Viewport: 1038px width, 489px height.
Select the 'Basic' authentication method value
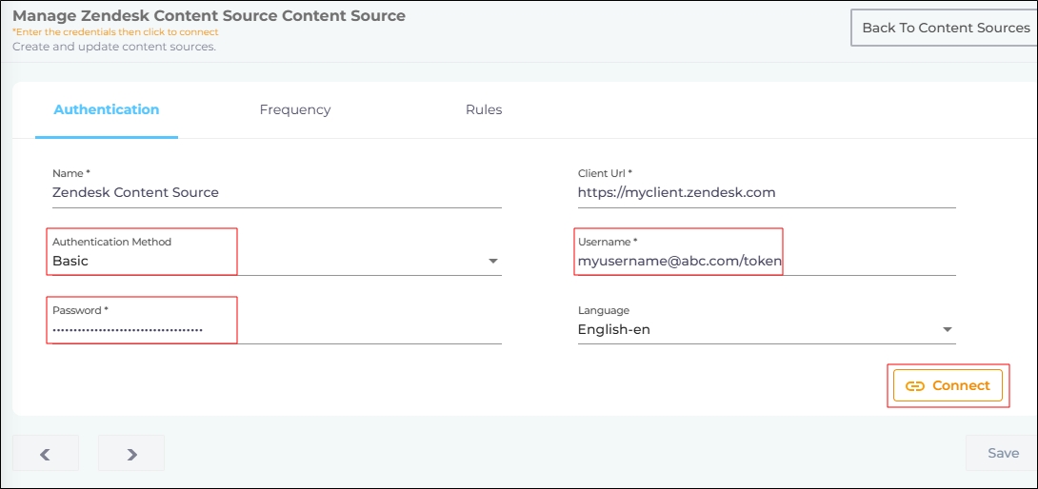70,261
